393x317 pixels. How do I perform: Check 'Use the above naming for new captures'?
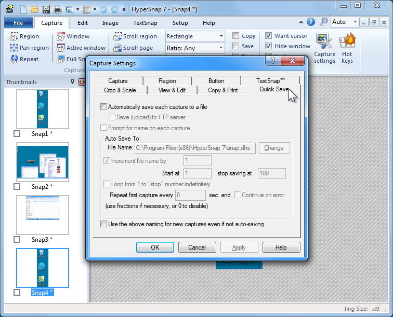[103, 224]
